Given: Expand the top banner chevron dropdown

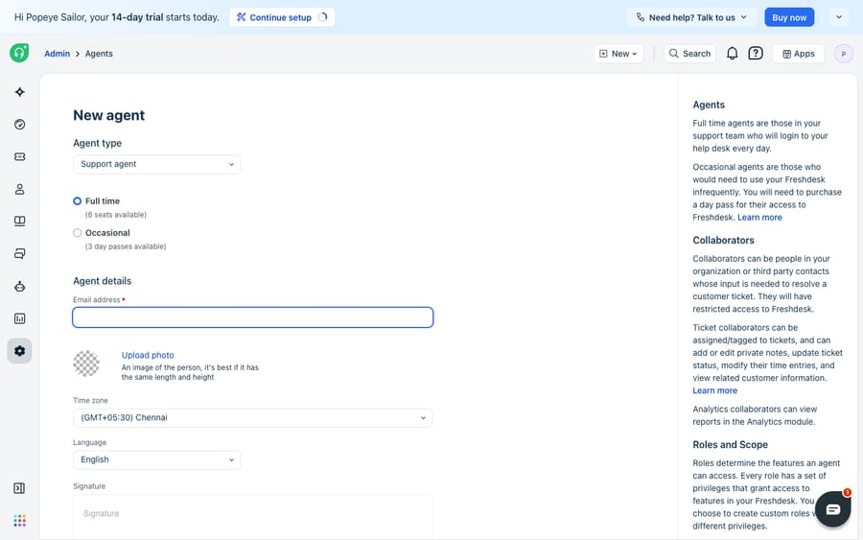Looking at the screenshot, I should point(839,17).
